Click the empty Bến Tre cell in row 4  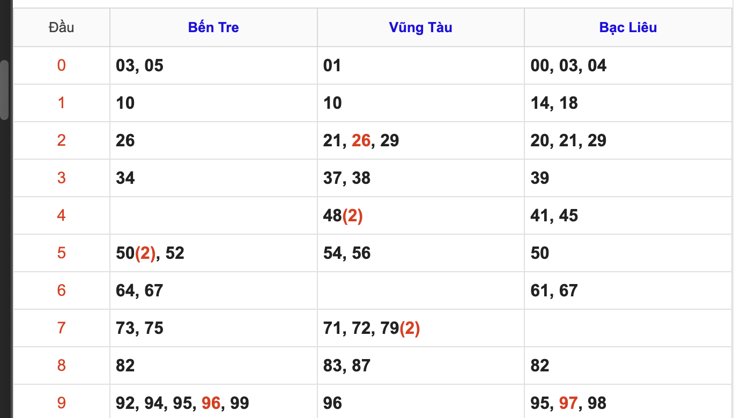click(x=213, y=215)
